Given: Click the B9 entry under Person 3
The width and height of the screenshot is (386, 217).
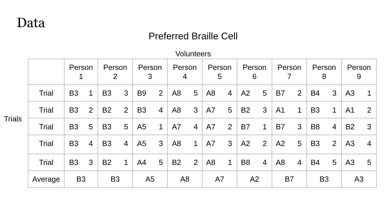Looking at the screenshot, I should (x=142, y=93).
